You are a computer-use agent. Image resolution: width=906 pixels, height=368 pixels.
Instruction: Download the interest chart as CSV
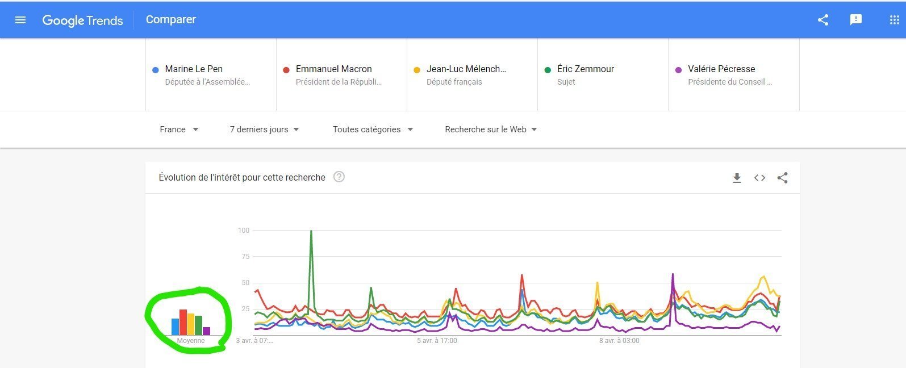(737, 178)
